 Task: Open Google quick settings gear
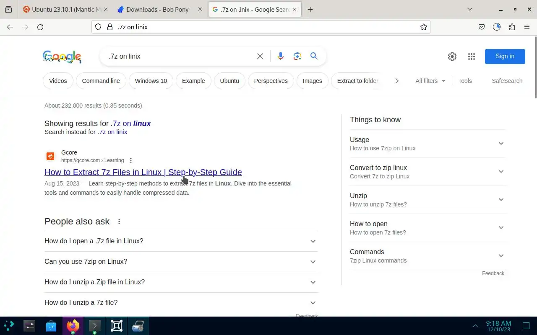452,57
